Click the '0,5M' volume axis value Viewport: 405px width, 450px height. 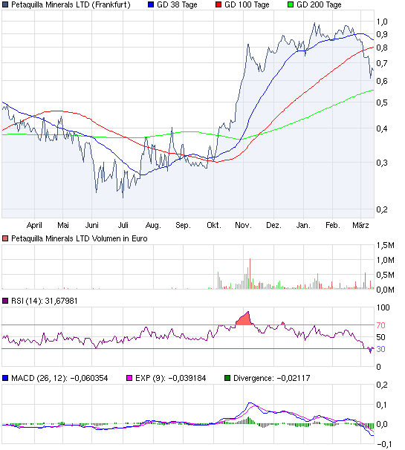pyautogui.click(x=386, y=275)
